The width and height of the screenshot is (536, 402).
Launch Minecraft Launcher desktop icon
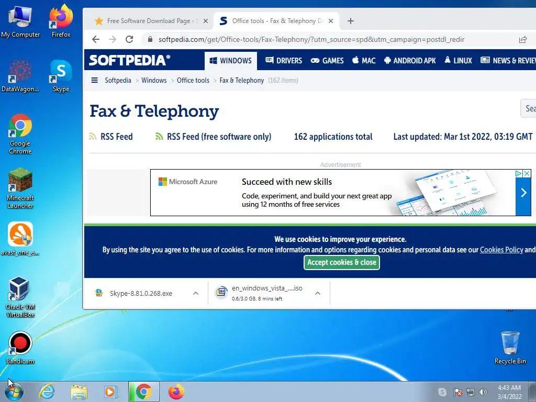(x=20, y=188)
